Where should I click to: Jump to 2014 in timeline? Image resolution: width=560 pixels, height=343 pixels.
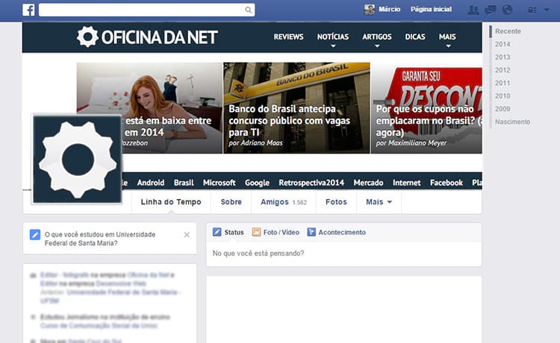coord(503,44)
